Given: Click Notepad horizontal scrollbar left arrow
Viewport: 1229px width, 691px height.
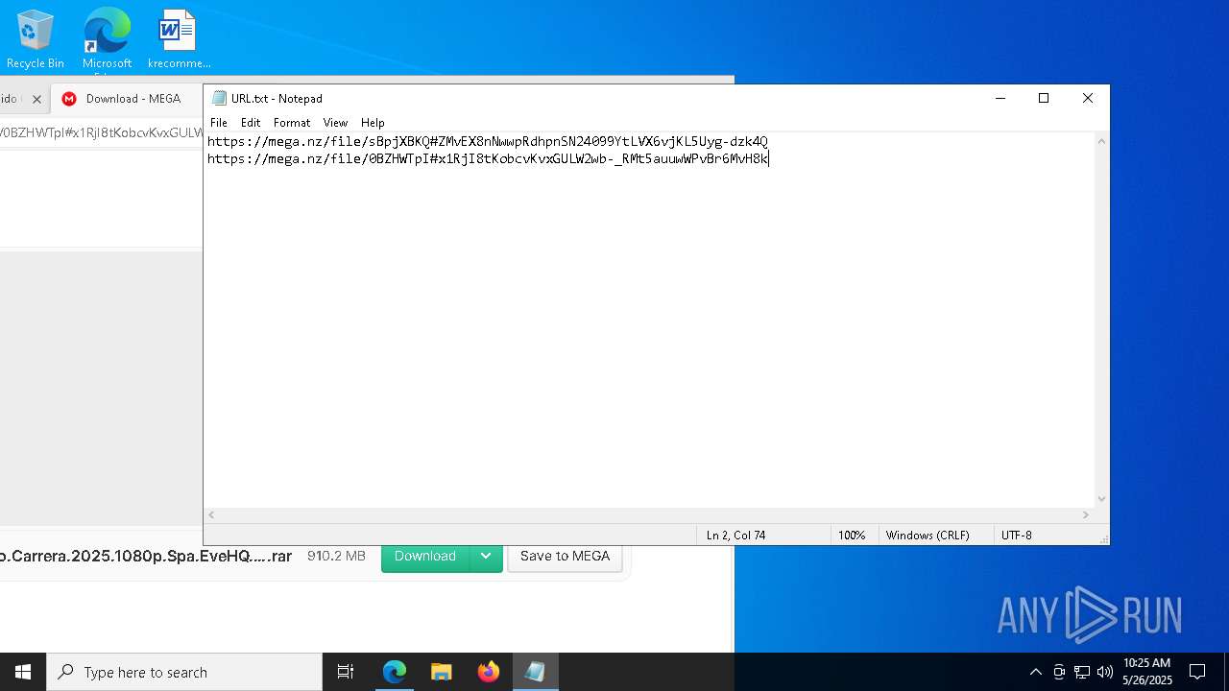Looking at the screenshot, I should tap(212, 514).
